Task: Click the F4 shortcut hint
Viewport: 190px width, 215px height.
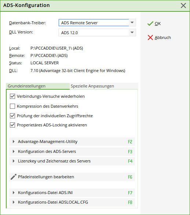Action: [130, 161]
